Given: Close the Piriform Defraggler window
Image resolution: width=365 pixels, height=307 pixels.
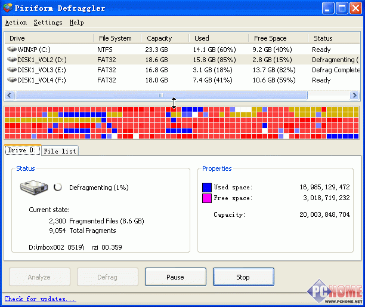Looking at the screenshot, I should (355, 8).
